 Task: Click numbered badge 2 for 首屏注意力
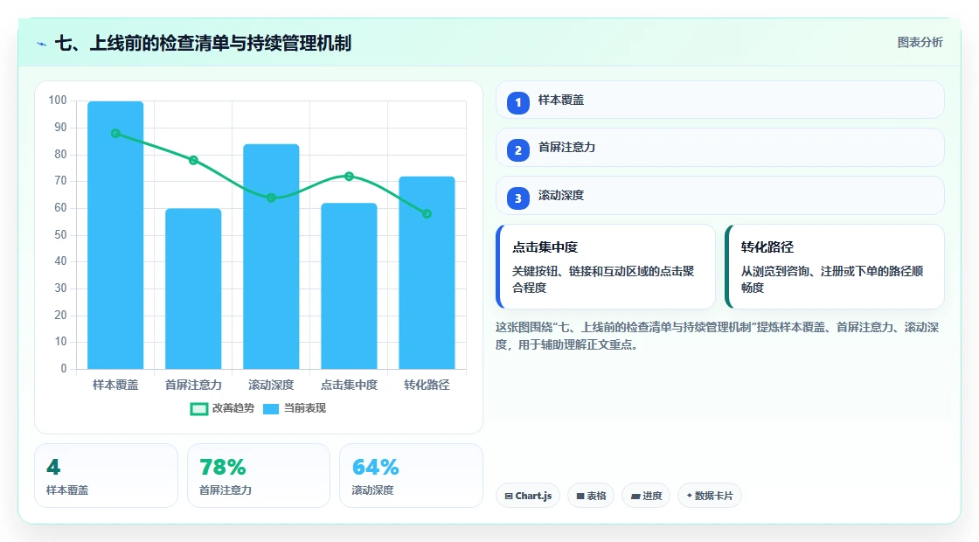click(x=518, y=150)
